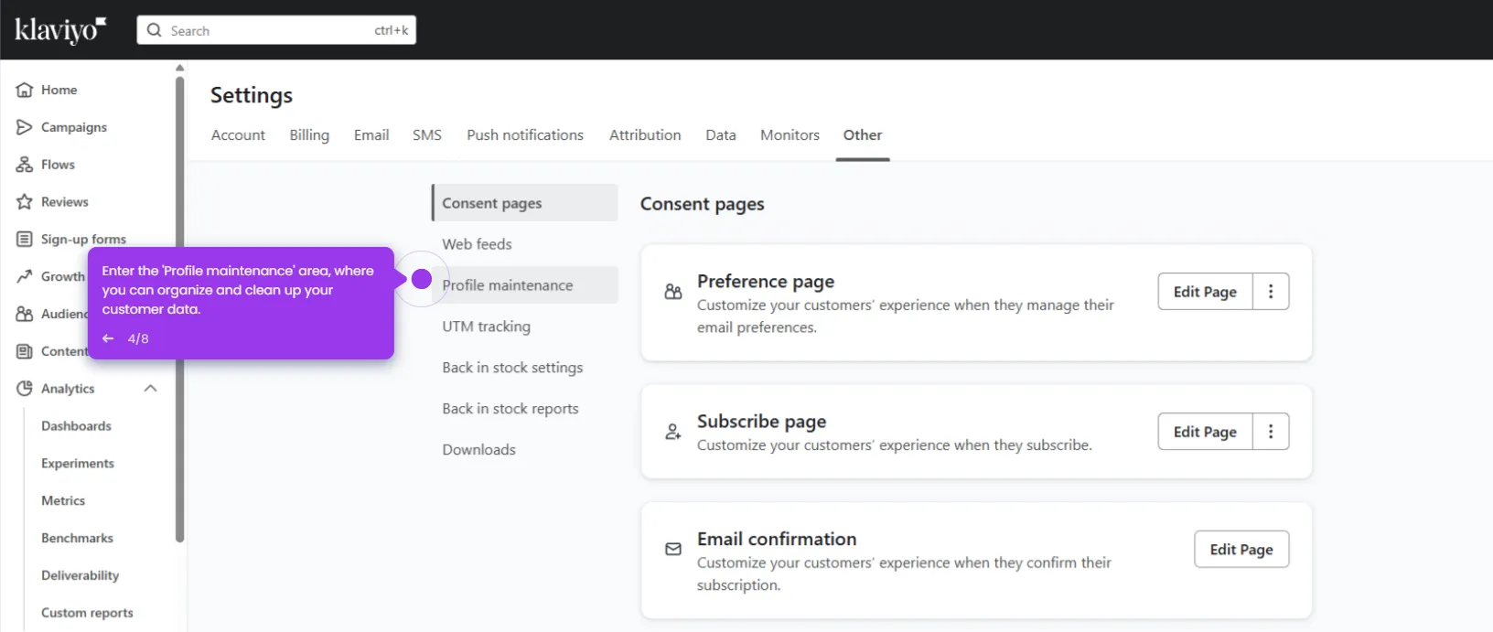Click the tooltip back arrow
1493x632 pixels.
click(108, 338)
